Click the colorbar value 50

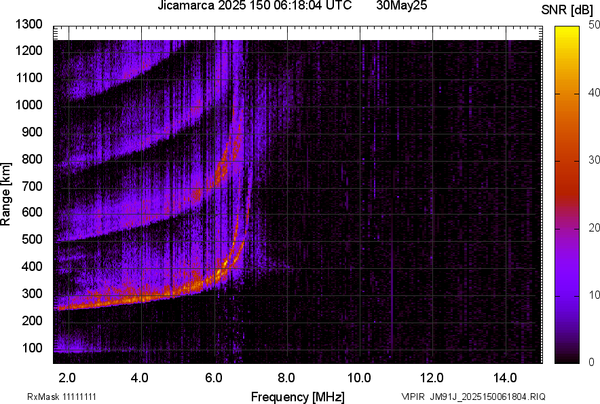tap(594, 25)
